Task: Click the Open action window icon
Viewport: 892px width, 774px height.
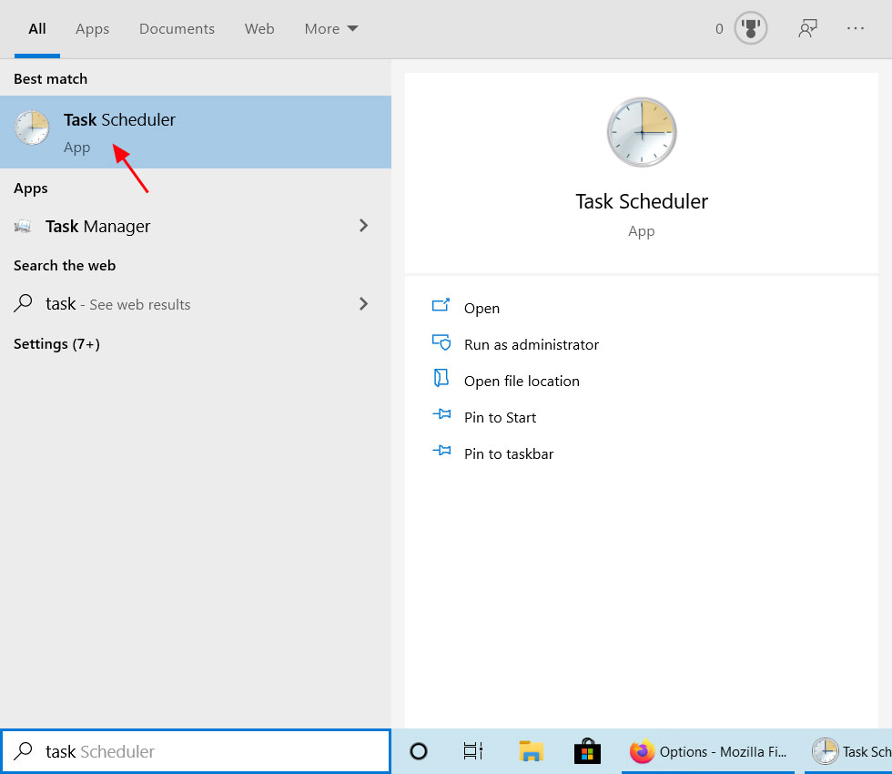Action: tap(441, 306)
